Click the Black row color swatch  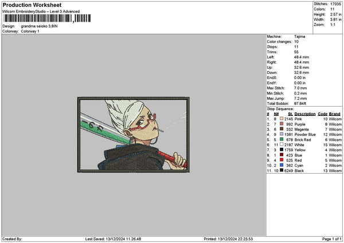pyautogui.click(x=282, y=170)
